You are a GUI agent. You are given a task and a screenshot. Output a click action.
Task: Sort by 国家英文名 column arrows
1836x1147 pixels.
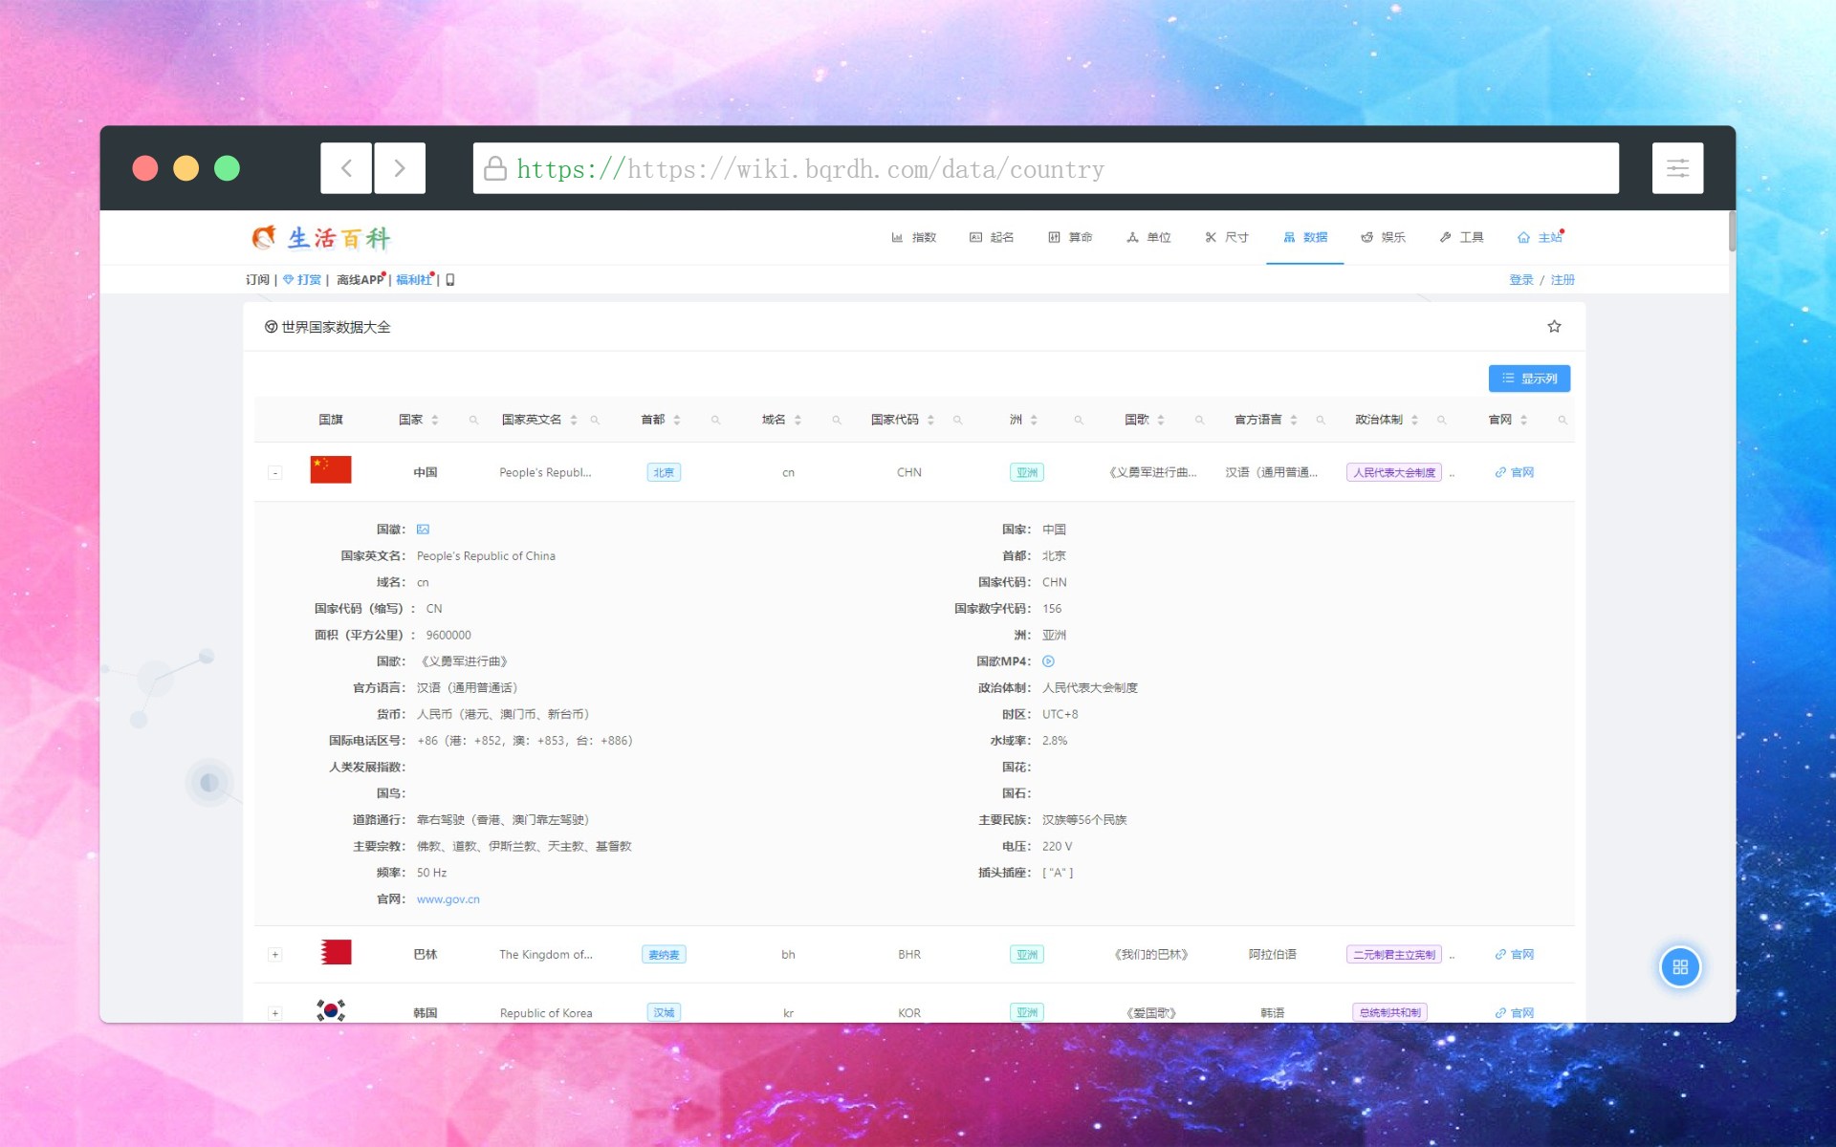tap(574, 420)
